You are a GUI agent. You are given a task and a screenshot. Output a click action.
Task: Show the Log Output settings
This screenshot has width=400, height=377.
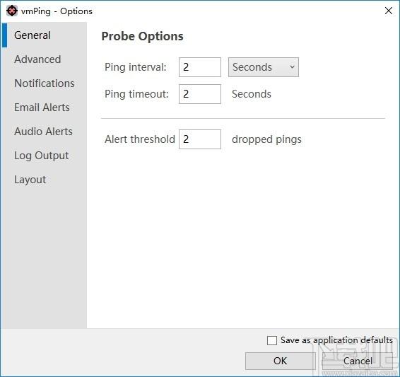pyautogui.click(x=41, y=156)
